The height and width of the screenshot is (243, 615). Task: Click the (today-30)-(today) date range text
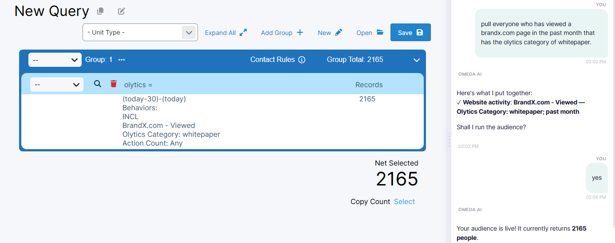click(x=154, y=99)
